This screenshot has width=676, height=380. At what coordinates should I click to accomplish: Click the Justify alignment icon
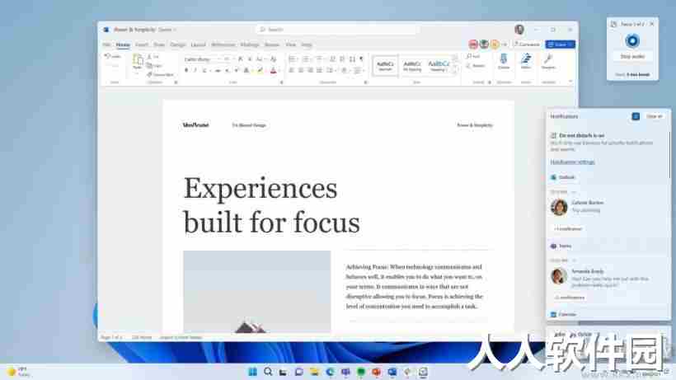point(320,70)
